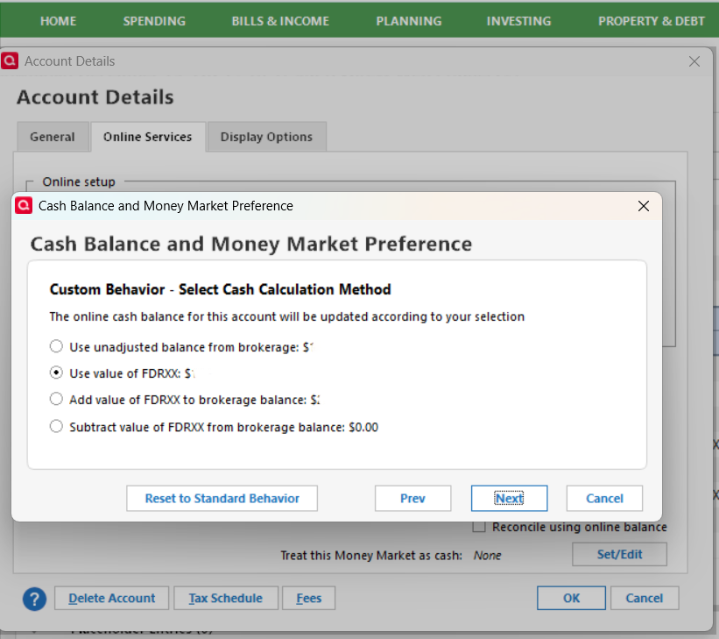Click Cancel in Account Details window
The width and height of the screenshot is (719, 639).
pos(645,598)
